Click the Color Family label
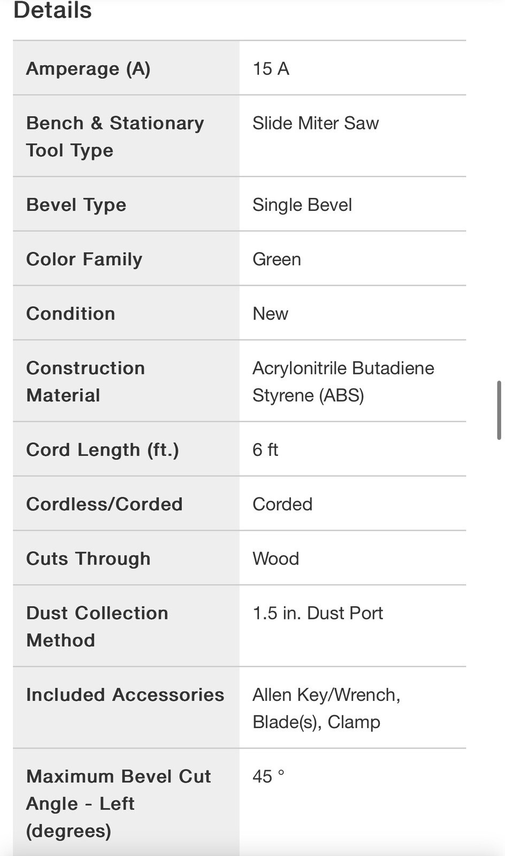The image size is (505, 856). coord(84,259)
